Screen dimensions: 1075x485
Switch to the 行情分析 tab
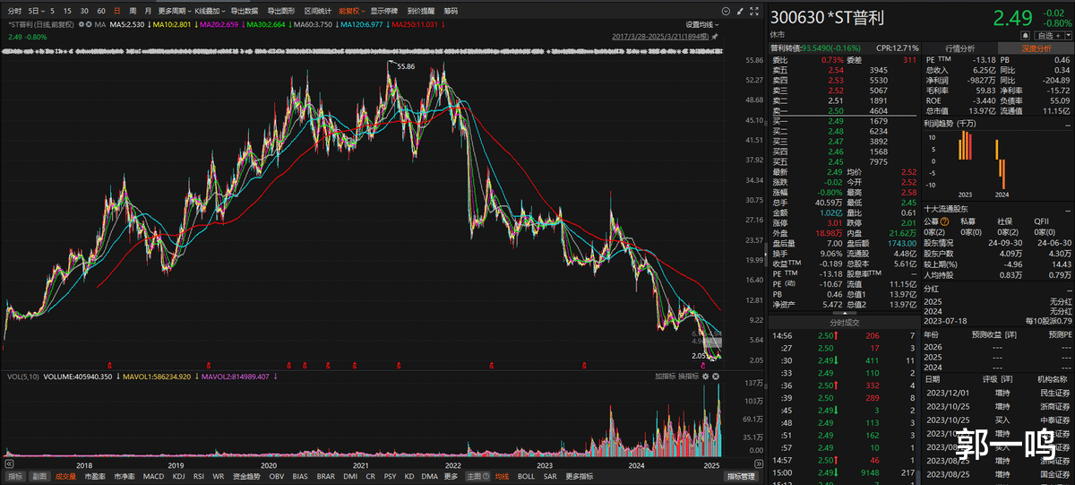(959, 48)
